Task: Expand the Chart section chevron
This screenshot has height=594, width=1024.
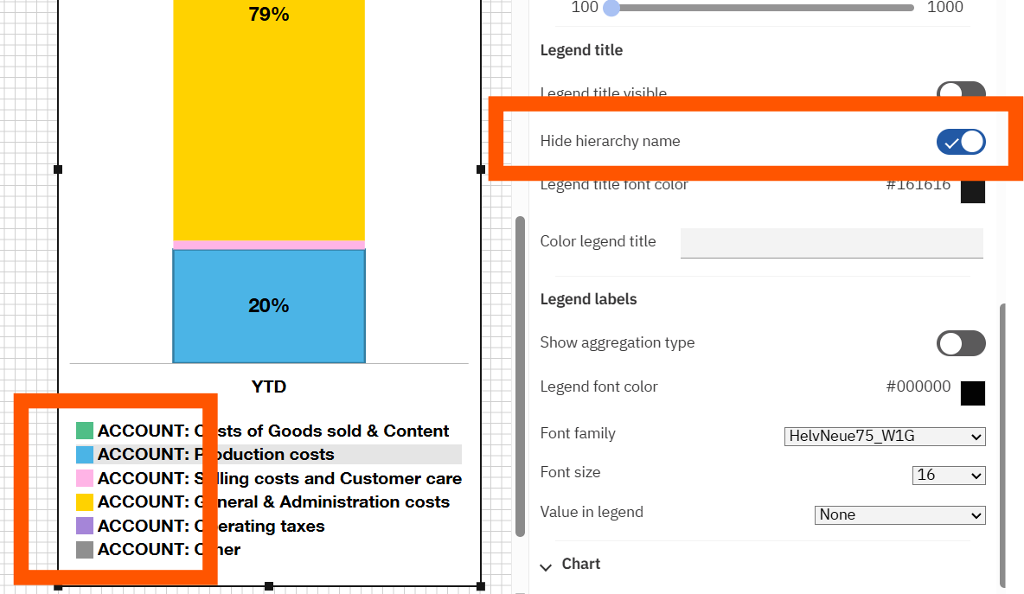Action: 546,566
